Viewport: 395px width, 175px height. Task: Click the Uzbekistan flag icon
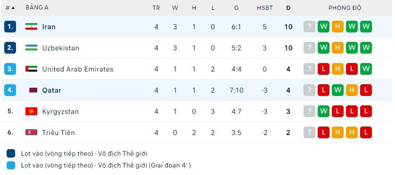coord(31,48)
